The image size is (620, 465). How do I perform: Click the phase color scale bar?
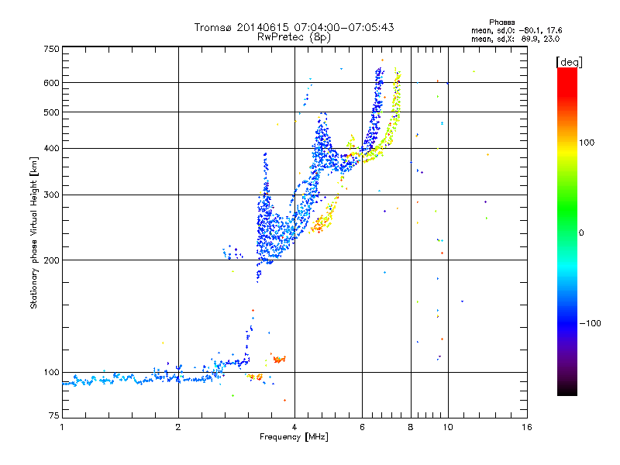coord(567,231)
